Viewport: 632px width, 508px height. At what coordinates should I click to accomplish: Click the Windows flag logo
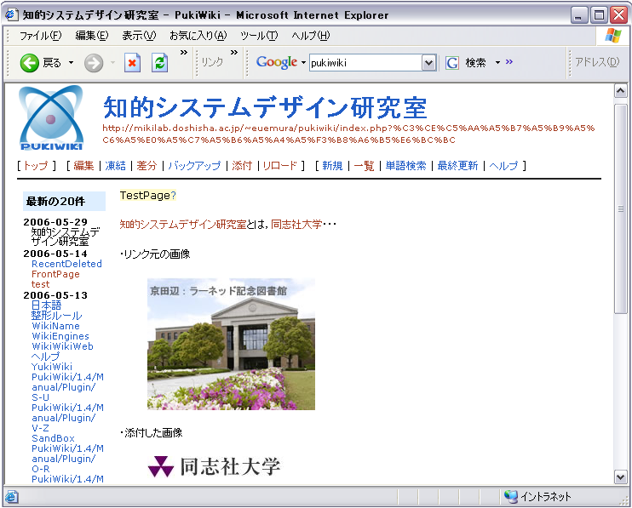[x=612, y=36]
